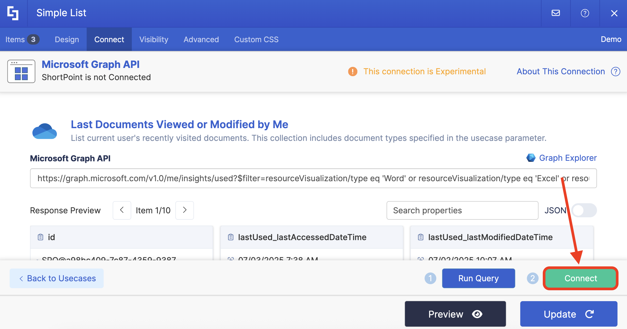Viewport: 627px width, 329px height.
Task: Click the OneDrive cloud icon
Action: (44, 131)
